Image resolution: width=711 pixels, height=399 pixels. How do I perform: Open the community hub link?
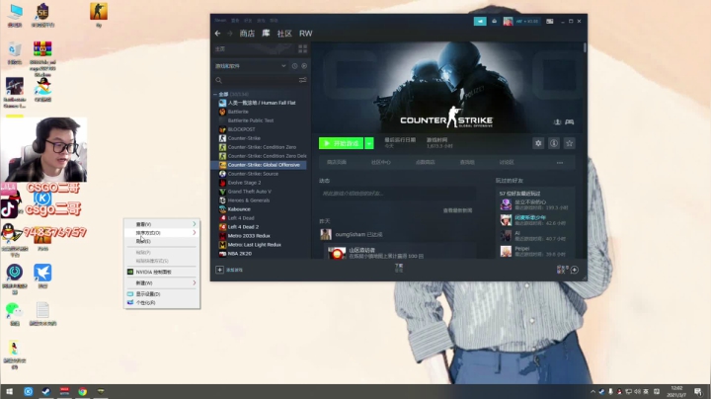pyautogui.click(x=381, y=162)
